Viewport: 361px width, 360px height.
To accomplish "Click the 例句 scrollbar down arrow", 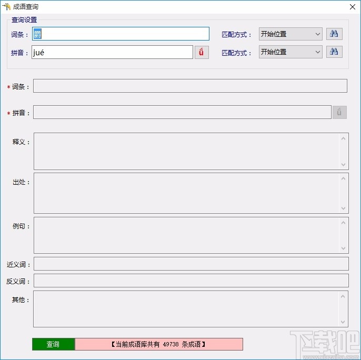I will coord(343,248).
